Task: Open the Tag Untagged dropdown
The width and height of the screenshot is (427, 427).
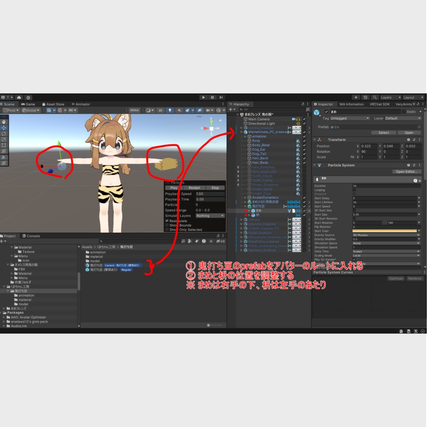Action: coord(350,118)
